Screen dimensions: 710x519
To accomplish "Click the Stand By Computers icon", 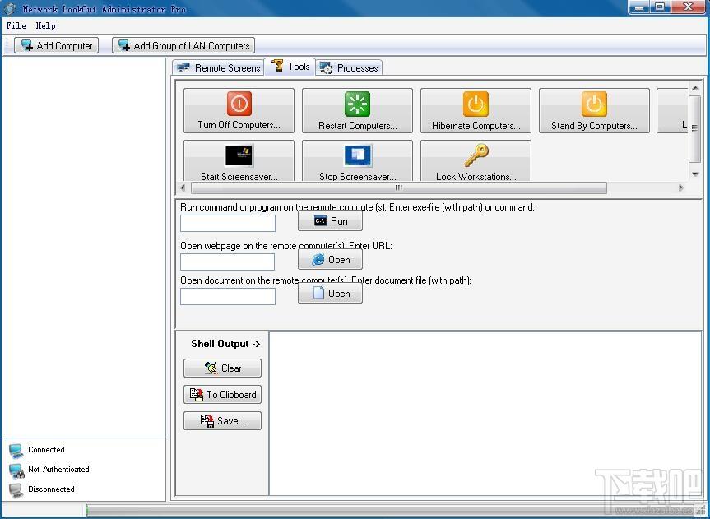I will click(x=594, y=104).
